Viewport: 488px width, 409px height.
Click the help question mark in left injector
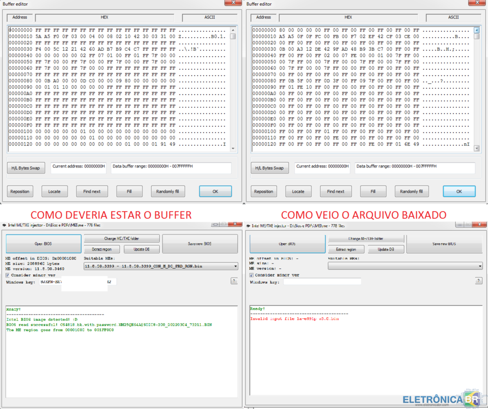234,281
